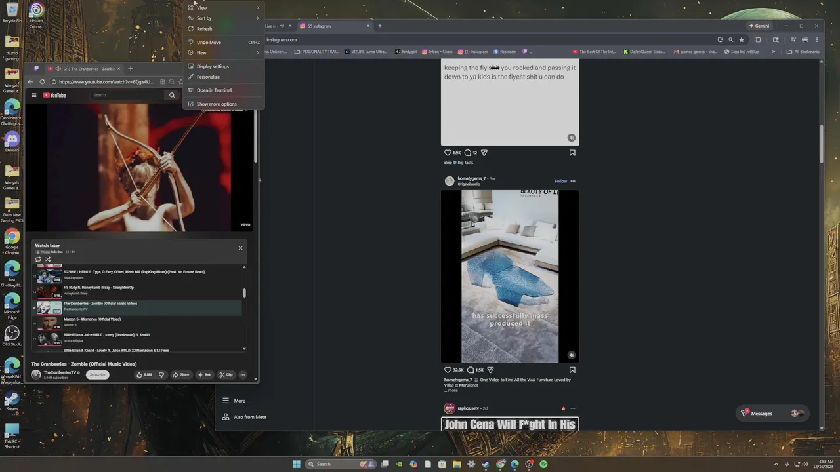Click the YouTube search magnifier button
Image resolution: width=840 pixels, height=472 pixels.
172,95
